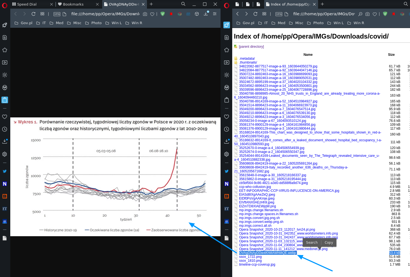Viewport: 410px width, 277px height.
Task: Open player icon in right sidebar
Action: (x=227, y=62)
